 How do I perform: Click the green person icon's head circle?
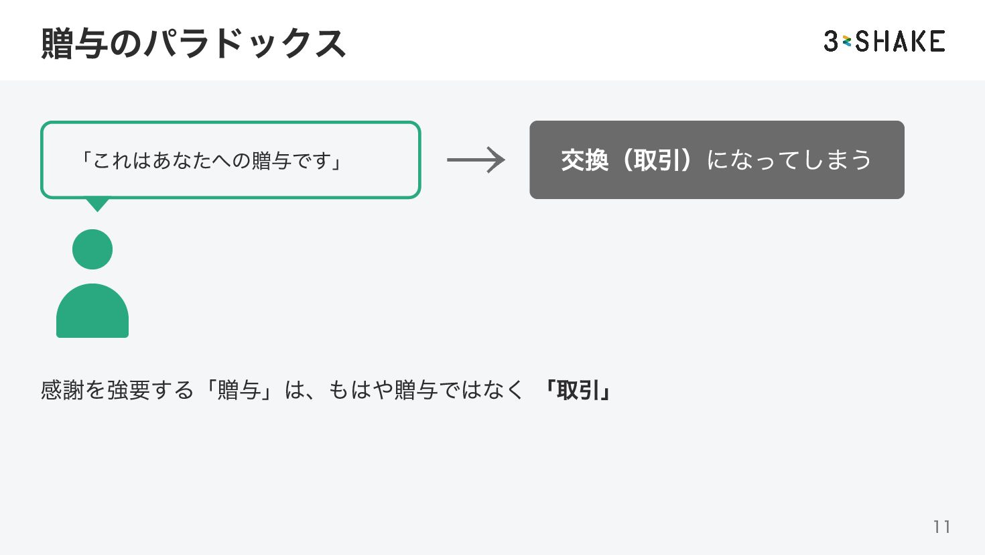point(92,249)
